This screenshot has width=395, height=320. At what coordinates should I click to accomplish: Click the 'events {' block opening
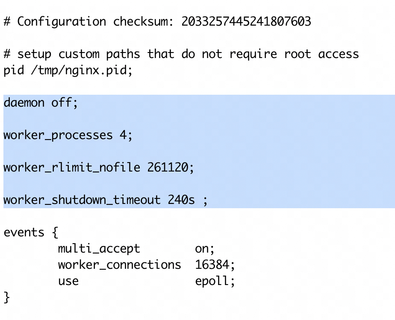point(31,233)
